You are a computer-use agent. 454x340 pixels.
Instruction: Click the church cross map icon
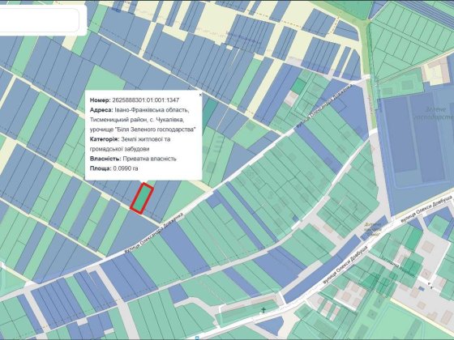[x=263, y=311]
